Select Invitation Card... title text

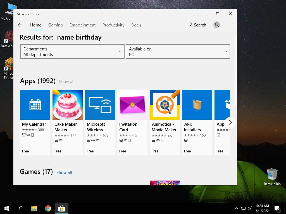[x=128, y=127]
